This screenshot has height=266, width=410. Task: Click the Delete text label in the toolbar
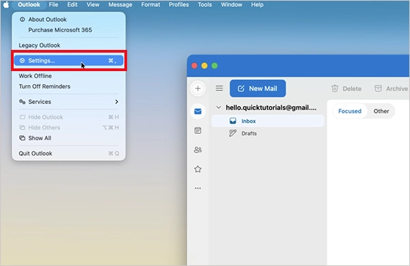(x=352, y=89)
